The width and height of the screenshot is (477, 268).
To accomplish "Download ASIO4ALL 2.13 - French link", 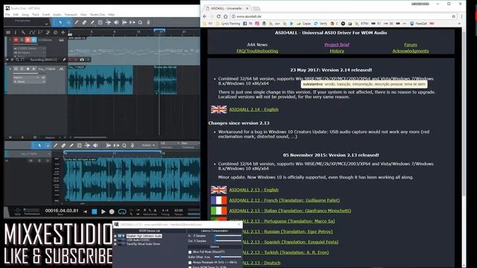I will (x=284, y=200).
